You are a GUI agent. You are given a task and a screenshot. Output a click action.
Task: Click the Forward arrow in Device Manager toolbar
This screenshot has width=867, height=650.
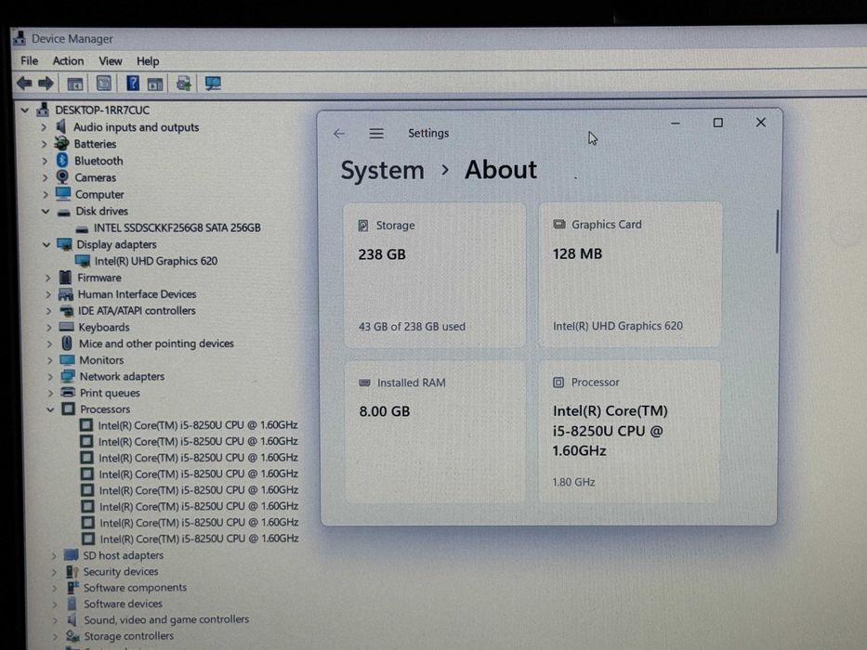[x=46, y=84]
